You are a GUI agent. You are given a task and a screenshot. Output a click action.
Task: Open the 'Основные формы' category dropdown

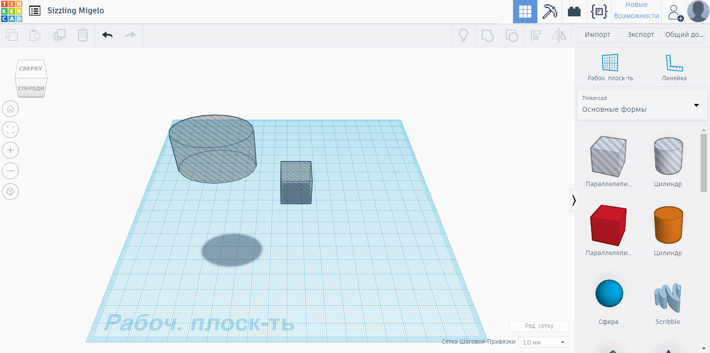(x=641, y=104)
